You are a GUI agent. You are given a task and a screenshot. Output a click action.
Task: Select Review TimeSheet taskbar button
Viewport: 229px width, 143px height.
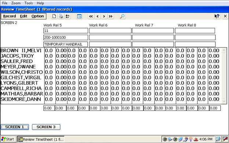coord(41,139)
